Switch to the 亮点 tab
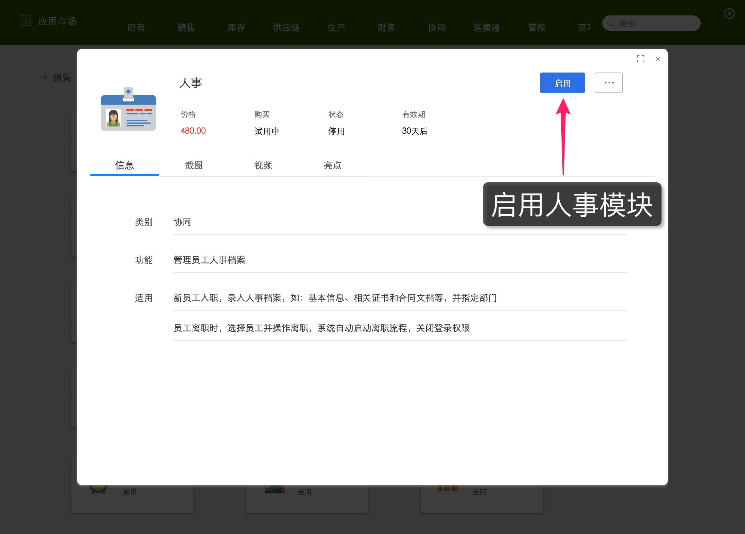745x534 pixels. [x=332, y=165]
